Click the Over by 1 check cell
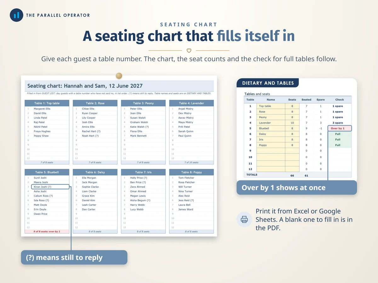The height and width of the screenshot is (283, 378). point(340,129)
